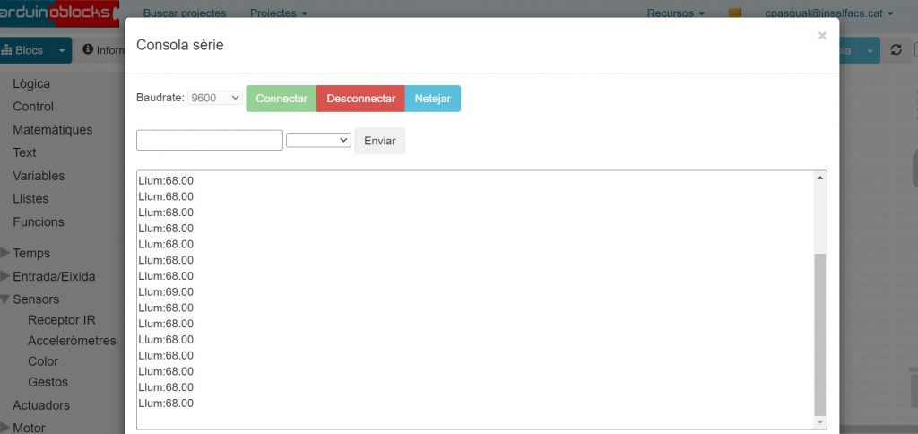Click the refresh icon in the toolbar
Screen dimensions: 918x434
coord(896,50)
